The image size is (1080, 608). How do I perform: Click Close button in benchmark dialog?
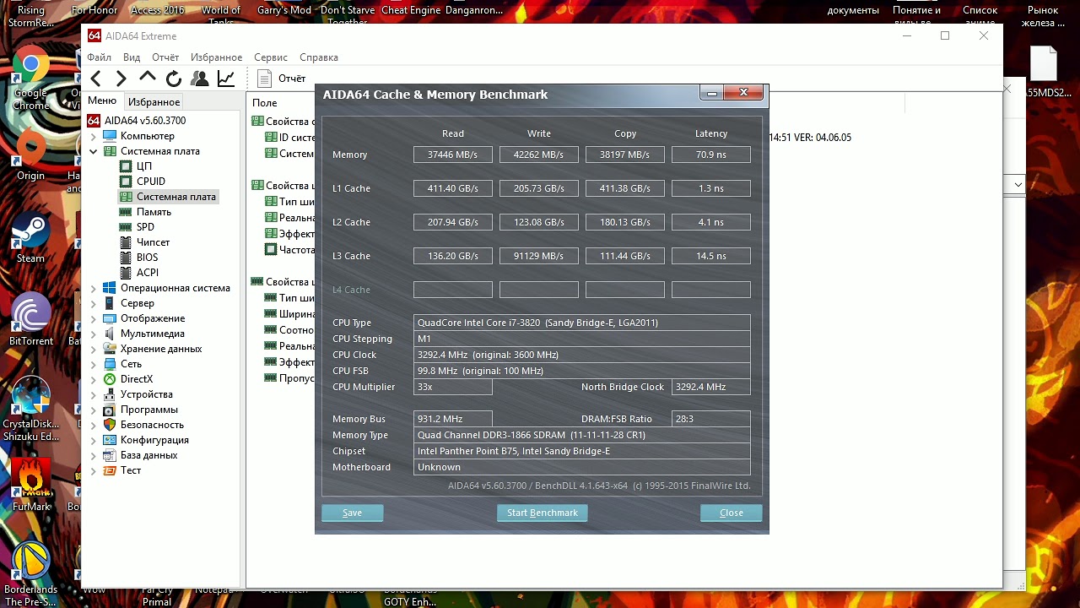[x=732, y=513]
